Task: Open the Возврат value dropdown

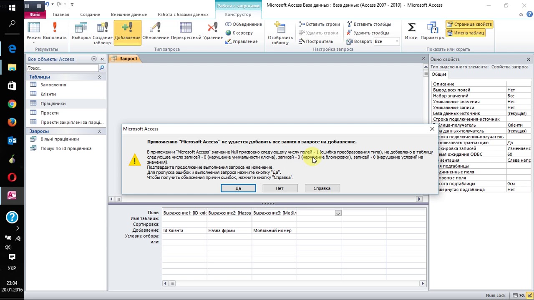Action: pyautogui.click(x=396, y=42)
